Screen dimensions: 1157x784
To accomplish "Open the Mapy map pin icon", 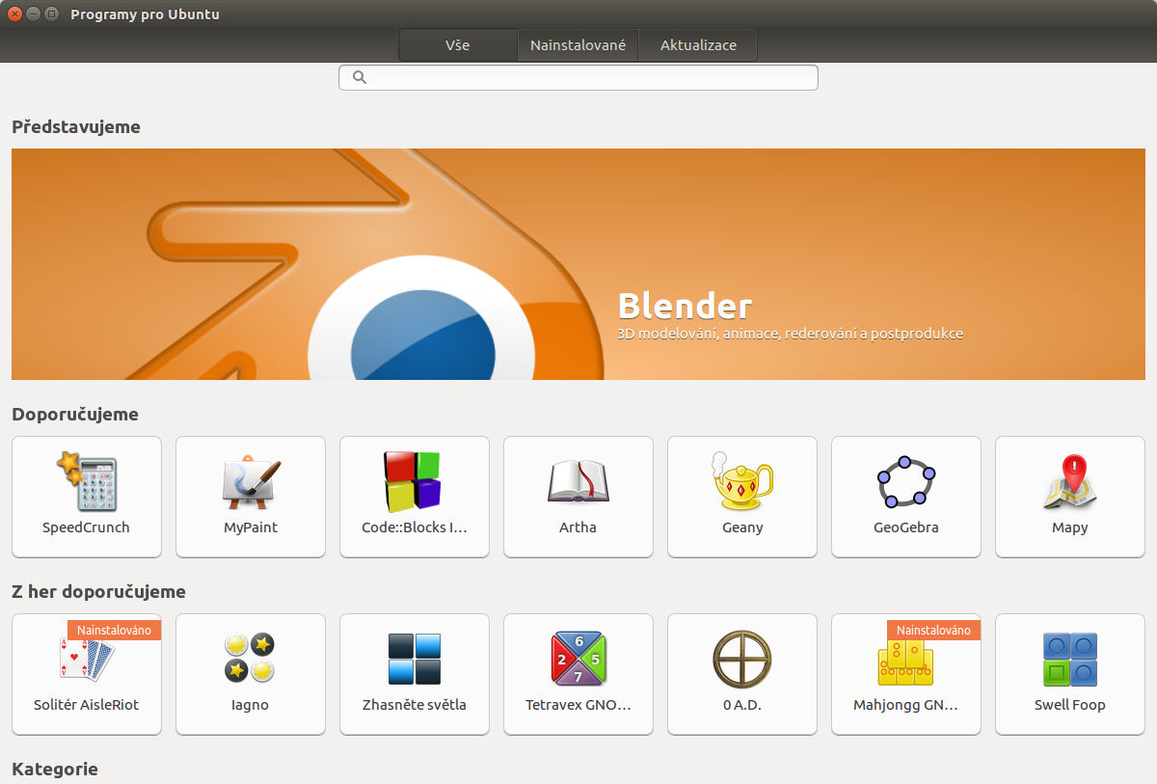I will 1070,481.
